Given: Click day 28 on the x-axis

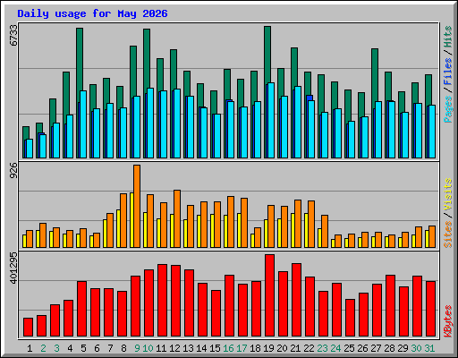Looking at the screenshot, I should [389, 348].
